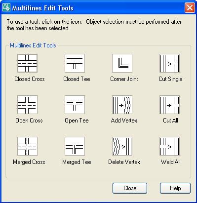Activate the Weld All tool icon
This screenshot has width=197, height=203.
click(169, 146)
